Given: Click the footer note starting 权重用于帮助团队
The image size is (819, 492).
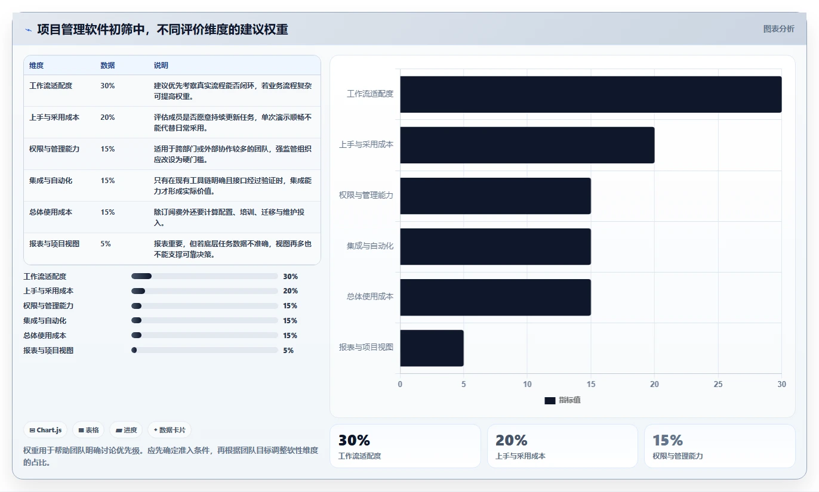Looking at the screenshot, I should 171,456.
